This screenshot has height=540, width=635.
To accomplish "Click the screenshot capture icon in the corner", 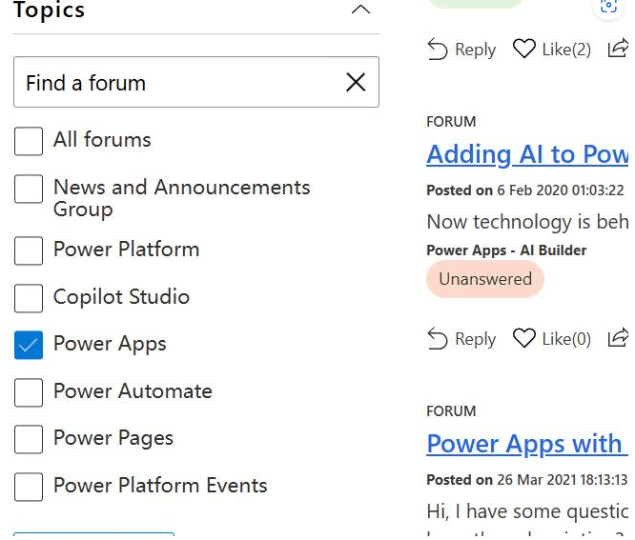I will pos(608,6).
